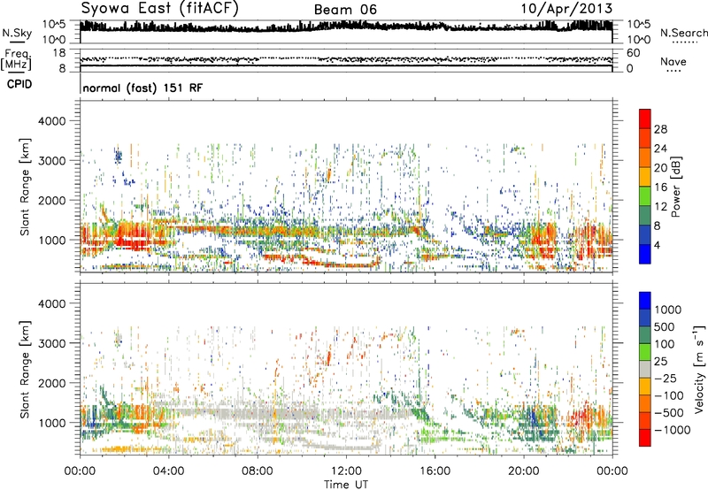Select the "CPID" row label

[x=19, y=84]
